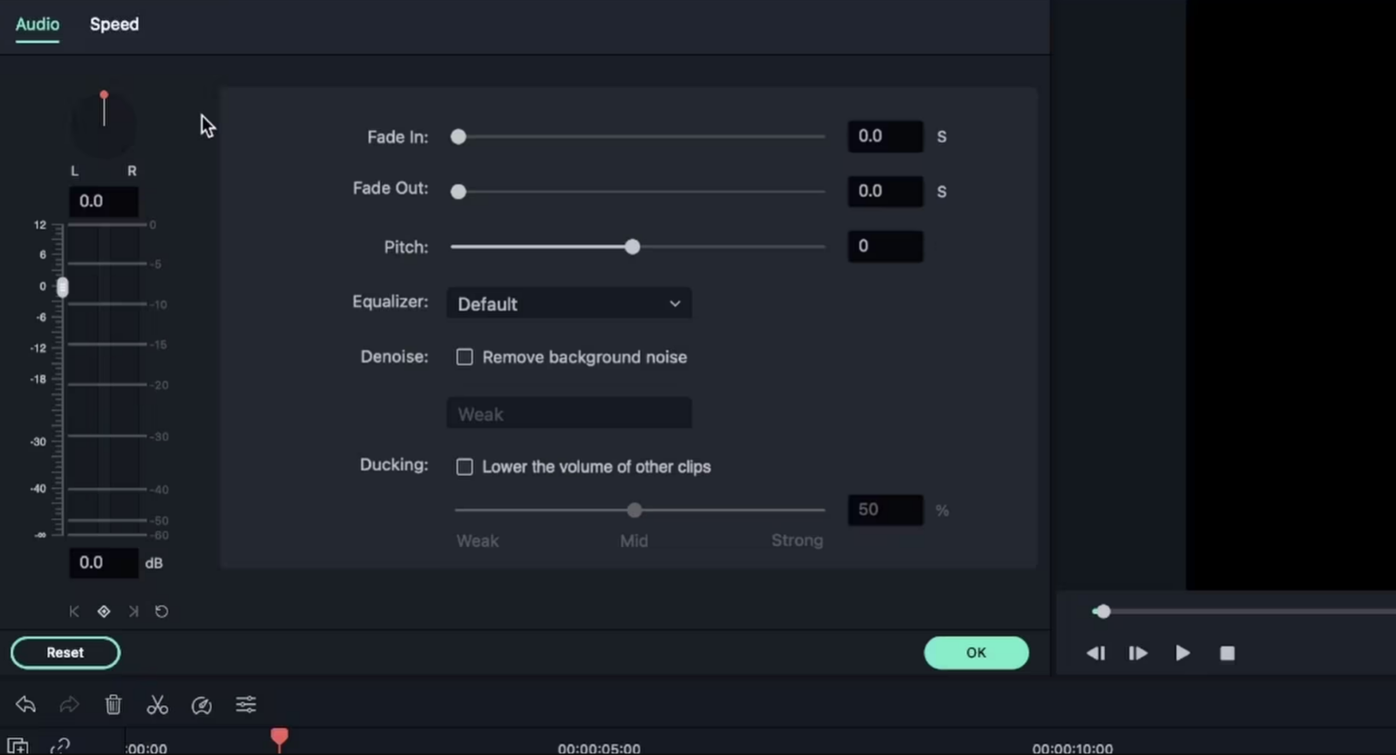
Task: Click the Pitch slider handle
Action: pos(632,246)
